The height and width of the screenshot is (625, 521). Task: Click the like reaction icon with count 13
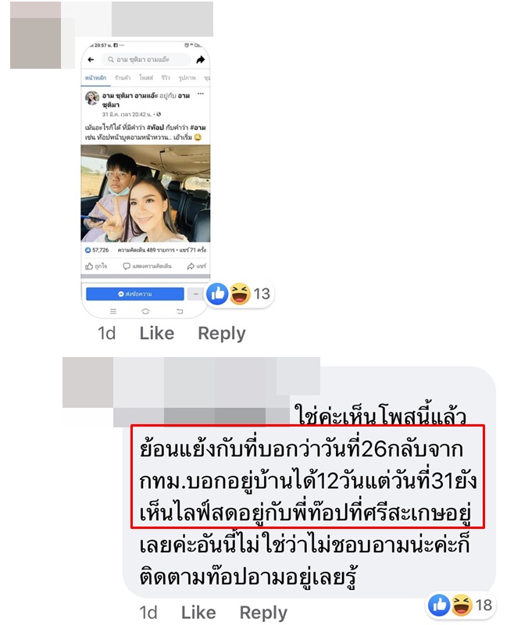(x=217, y=295)
